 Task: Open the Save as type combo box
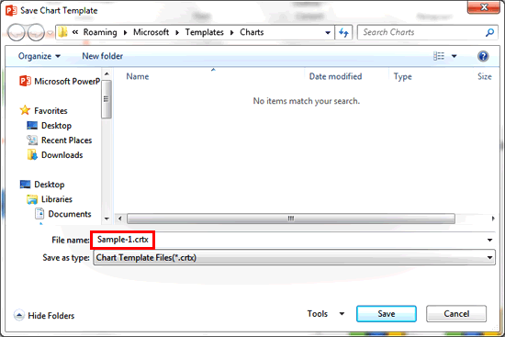point(294,258)
